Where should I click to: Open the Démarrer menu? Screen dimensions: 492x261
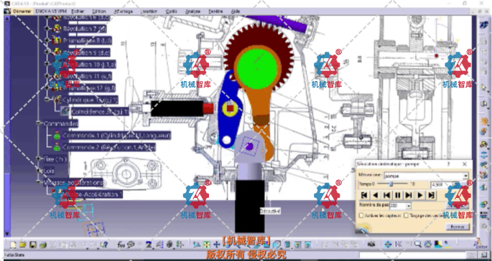(22, 11)
